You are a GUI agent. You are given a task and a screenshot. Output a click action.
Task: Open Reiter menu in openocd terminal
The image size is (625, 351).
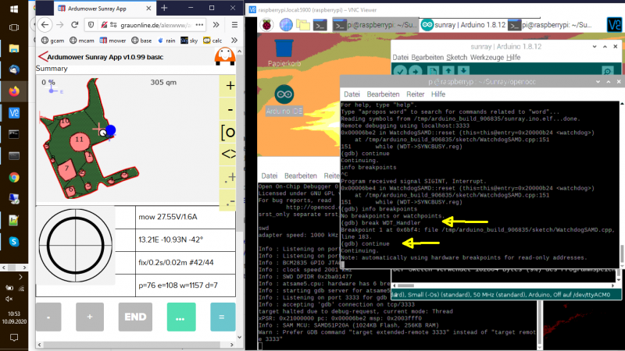(x=416, y=94)
